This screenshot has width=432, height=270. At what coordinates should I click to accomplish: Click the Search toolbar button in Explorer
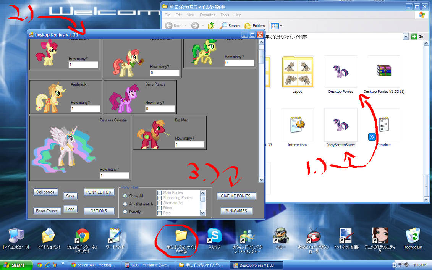coord(231,26)
